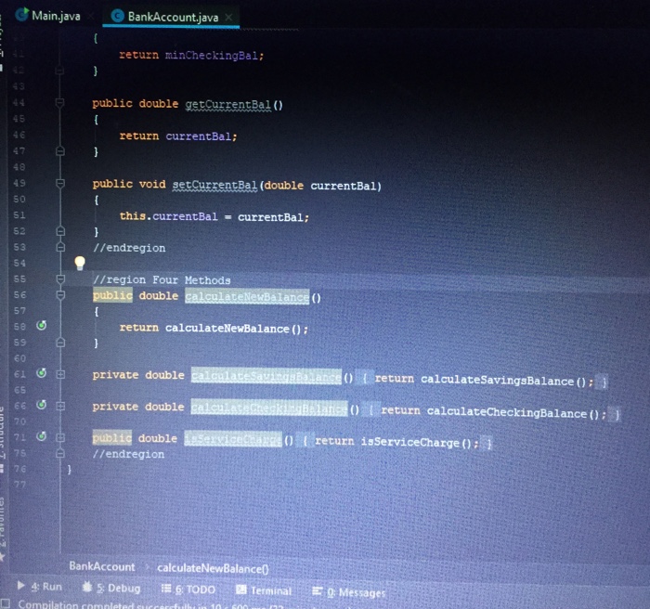The image size is (650, 609).
Task: Click the setCurrentBal method name
Action: pos(214,185)
